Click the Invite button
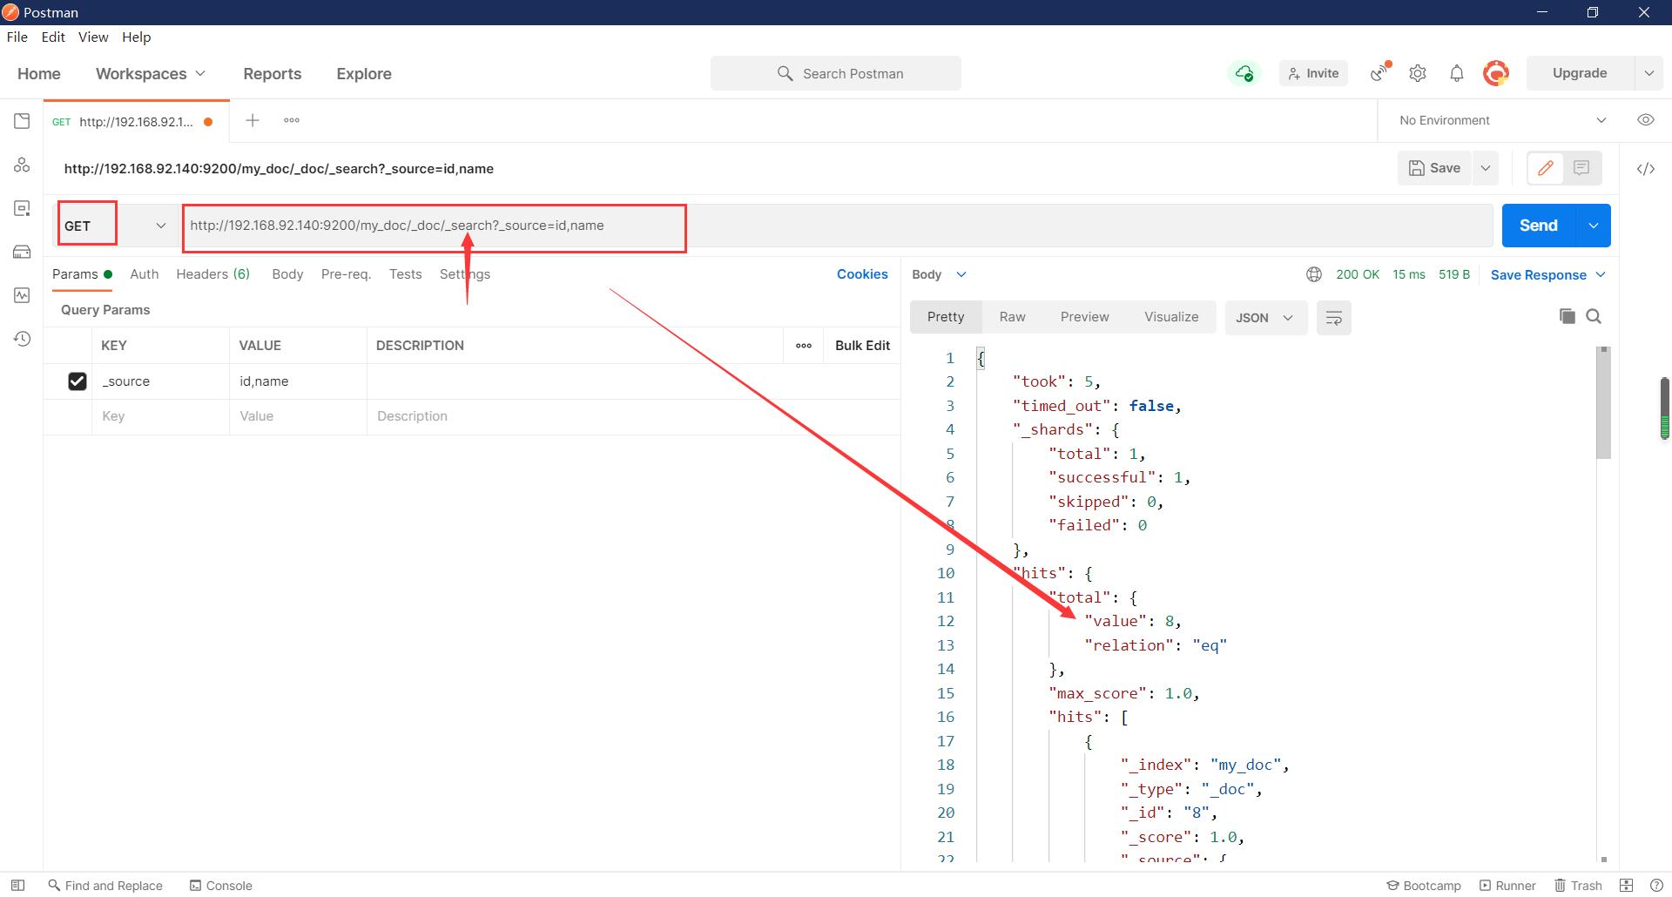The height and width of the screenshot is (897, 1672). coord(1313,73)
